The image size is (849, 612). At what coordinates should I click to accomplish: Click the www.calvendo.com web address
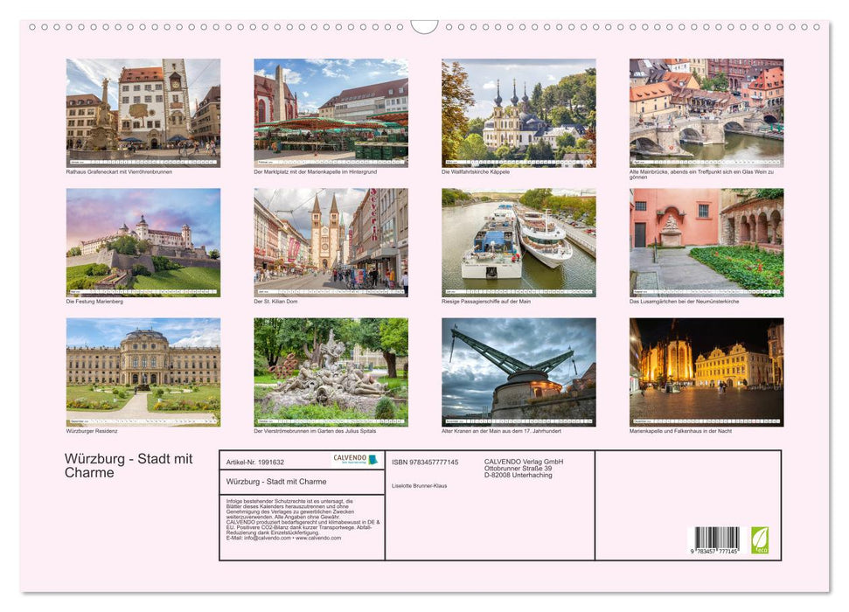click(x=317, y=540)
